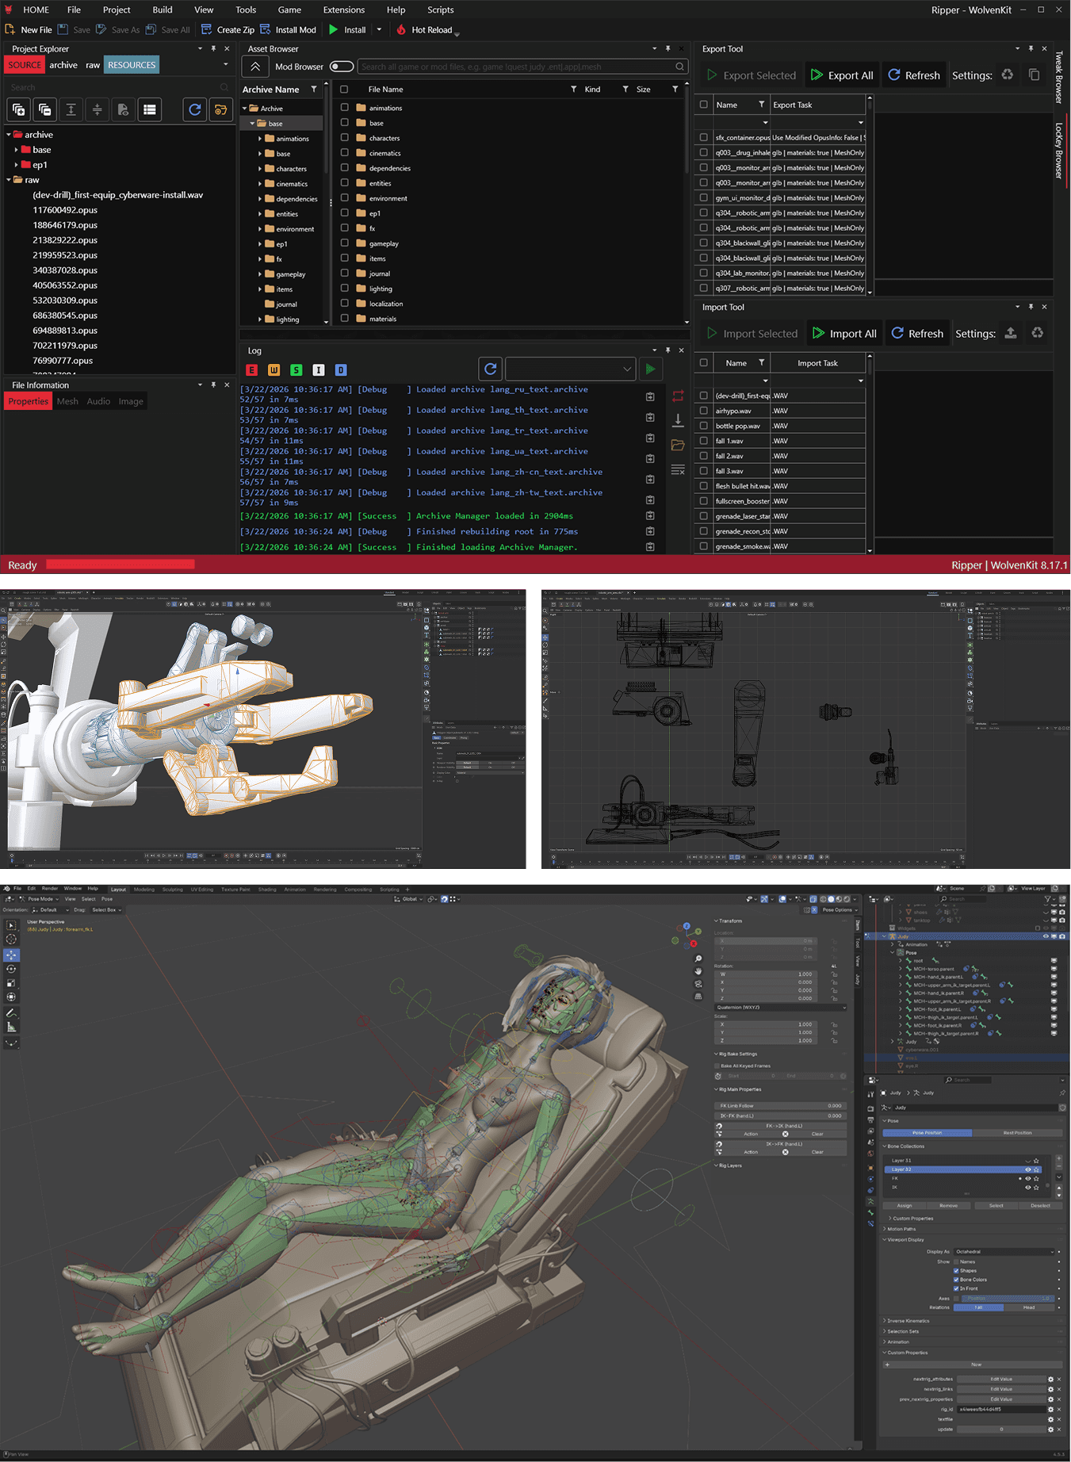Open the Tweak Browser side tab
The width and height of the screenshot is (1071, 1462).
pos(1059,78)
